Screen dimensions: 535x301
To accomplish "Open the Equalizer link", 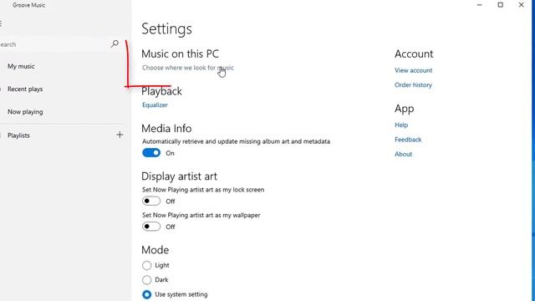I will point(155,105).
